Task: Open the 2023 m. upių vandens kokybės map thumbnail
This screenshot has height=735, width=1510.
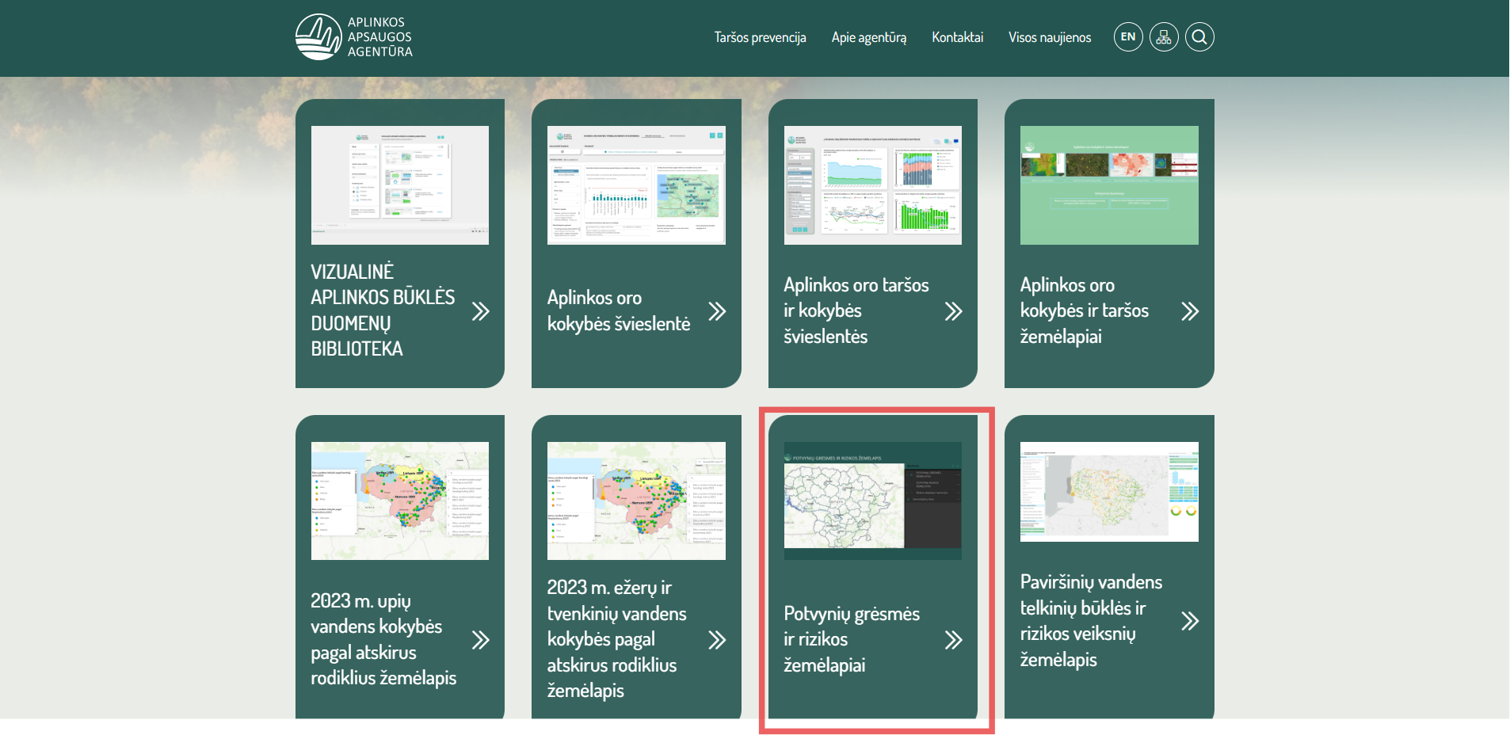Action: (400, 501)
